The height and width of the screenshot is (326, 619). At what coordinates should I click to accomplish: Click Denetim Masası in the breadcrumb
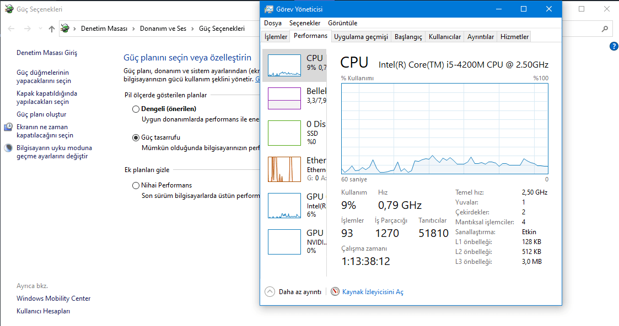pos(104,29)
